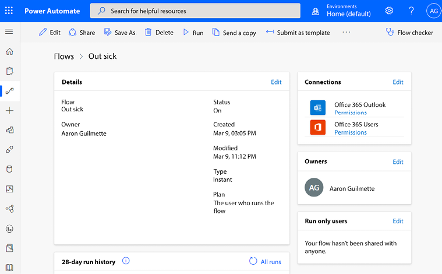Click Share in the command bar
This screenshot has width=442, height=274.
pyautogui.click(x=82, y=33)
